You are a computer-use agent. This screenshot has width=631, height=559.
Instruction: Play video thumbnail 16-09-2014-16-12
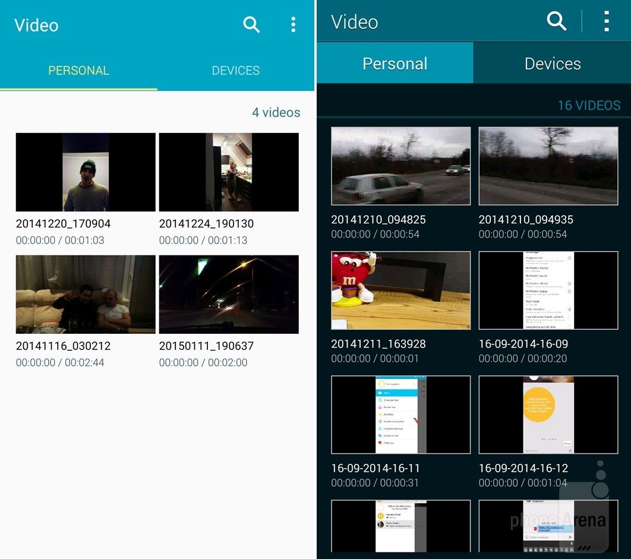click(x=548, y=415)
